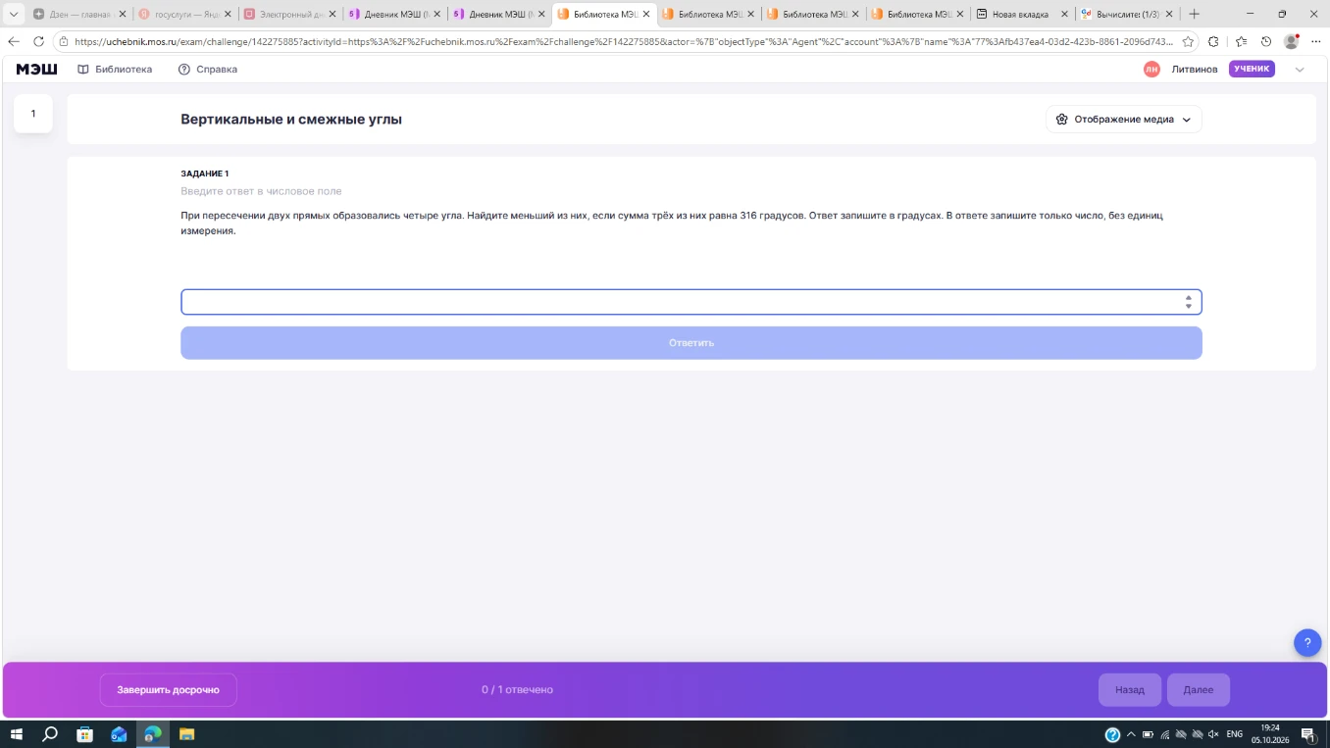Reload the page with the refresh icon

coord(38,41)
